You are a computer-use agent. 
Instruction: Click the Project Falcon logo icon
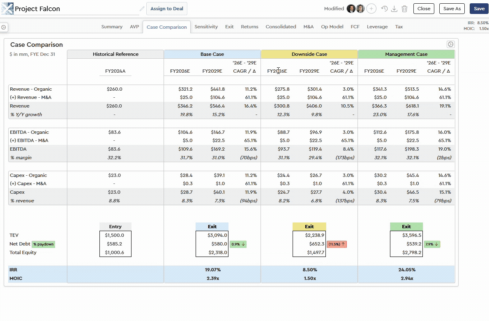pos(7,9)
